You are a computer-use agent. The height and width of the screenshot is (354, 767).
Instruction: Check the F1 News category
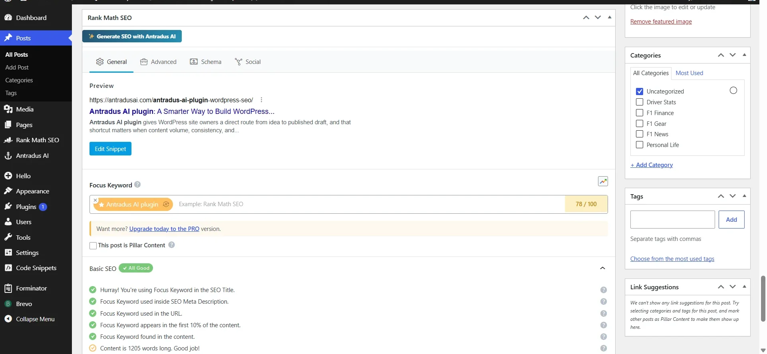pos(640,134)
